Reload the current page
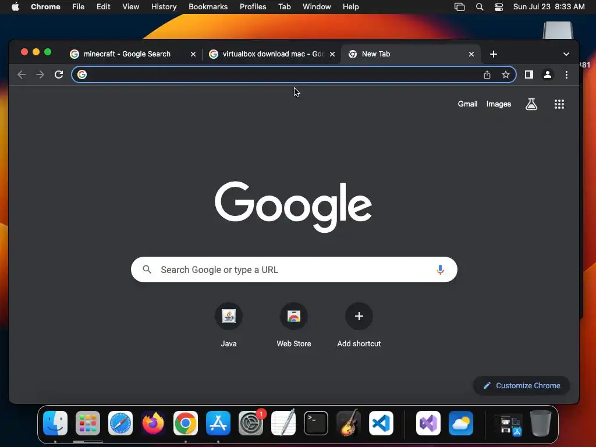Image resolution: width=596 pixels, height=447 pixels. pos(59,74)
